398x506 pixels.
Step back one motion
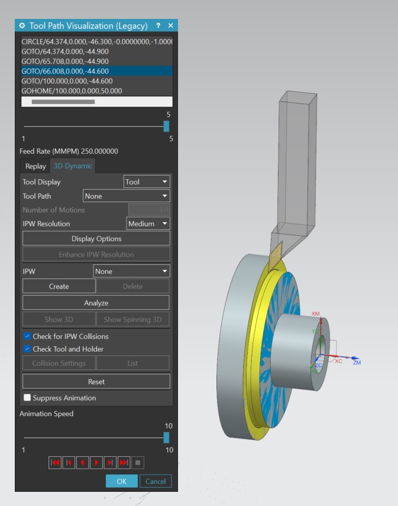pyautogui.click(x=69, y=462)
